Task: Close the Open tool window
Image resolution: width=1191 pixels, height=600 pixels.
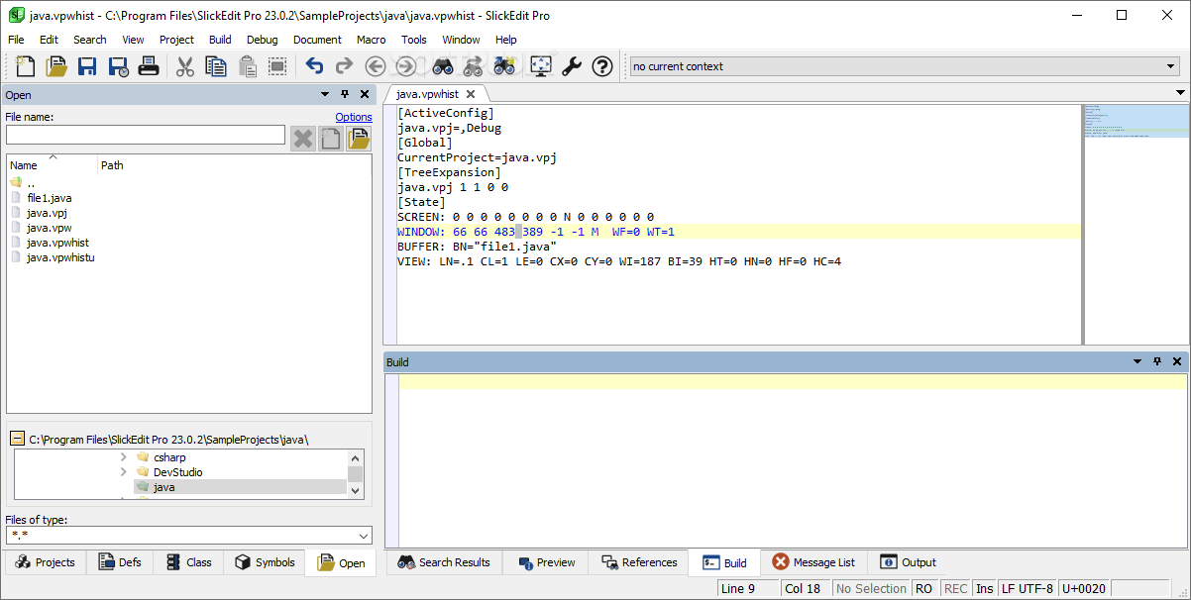Action: [365, 94]
